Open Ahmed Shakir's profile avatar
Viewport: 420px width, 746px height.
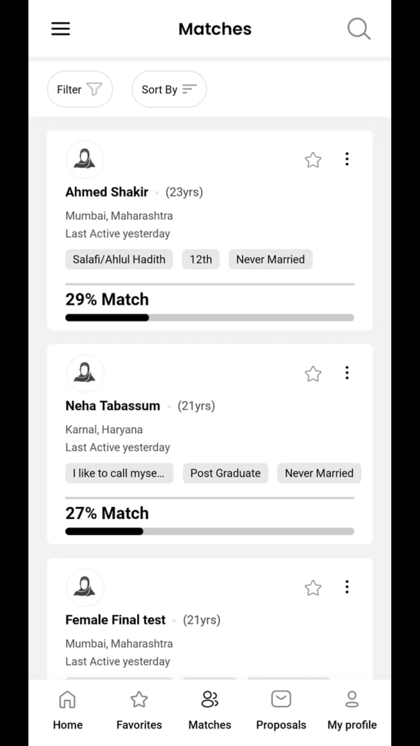[x=85, y=159]
